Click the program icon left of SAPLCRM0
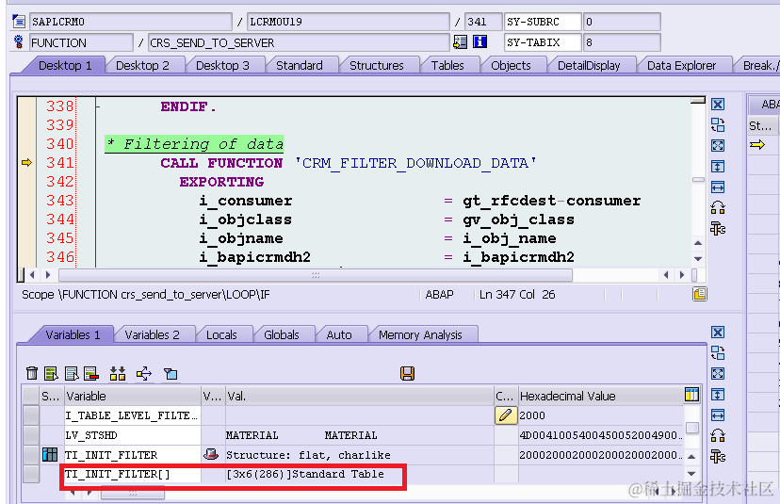This screenshot has height=504, width=780. click(x=19, y=22)
